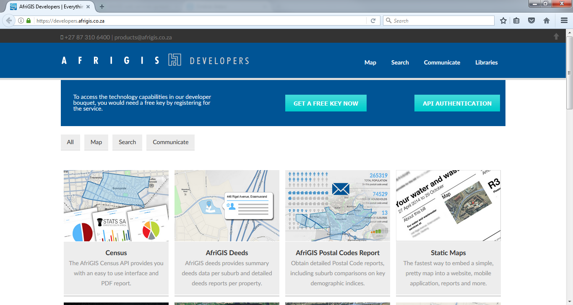Click the AfriGIS Developers logo
The height and width of the screenshot is (305, 573).
coord(155,60)
